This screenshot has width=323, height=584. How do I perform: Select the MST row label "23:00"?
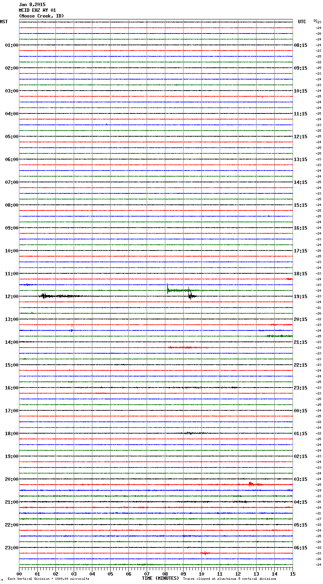click(x=12, y=548)
